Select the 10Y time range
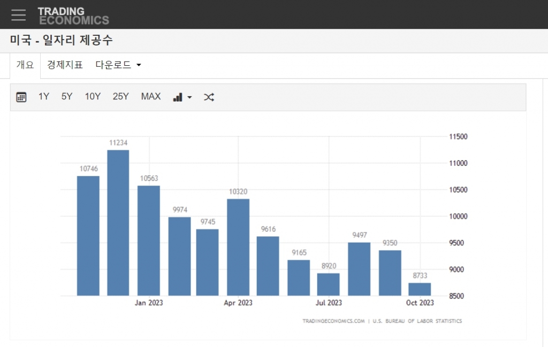 pos(93,97)
